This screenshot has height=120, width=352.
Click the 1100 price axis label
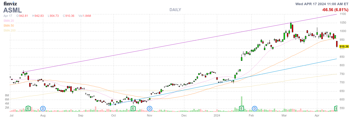[343, 14]
